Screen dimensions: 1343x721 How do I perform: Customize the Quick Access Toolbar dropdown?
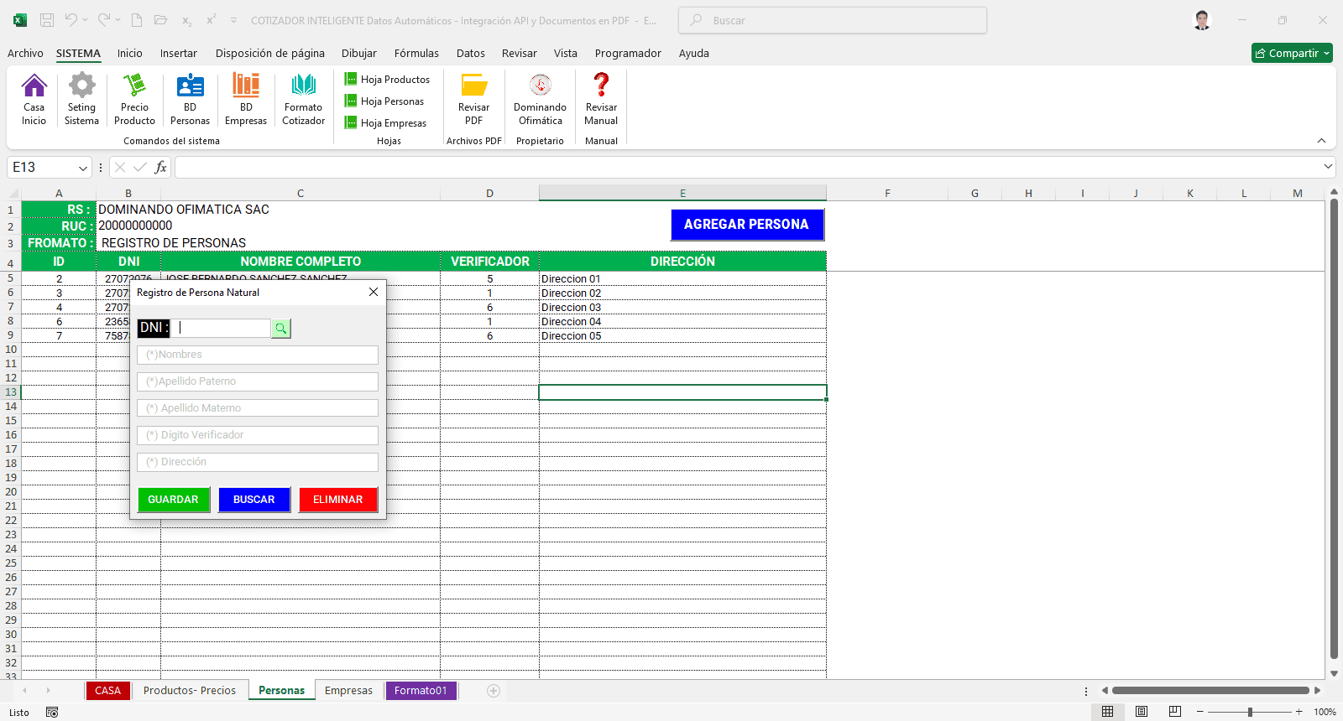[x=233, y=20]
